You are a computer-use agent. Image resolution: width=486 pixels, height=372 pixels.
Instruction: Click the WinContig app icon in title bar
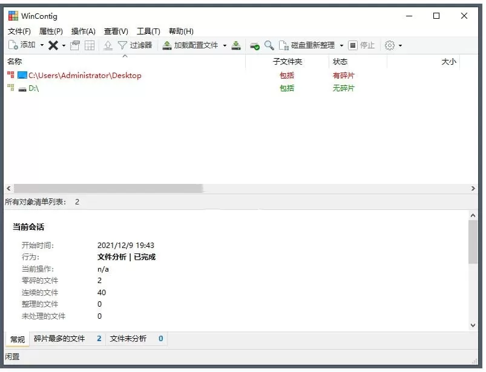[13, 16]
